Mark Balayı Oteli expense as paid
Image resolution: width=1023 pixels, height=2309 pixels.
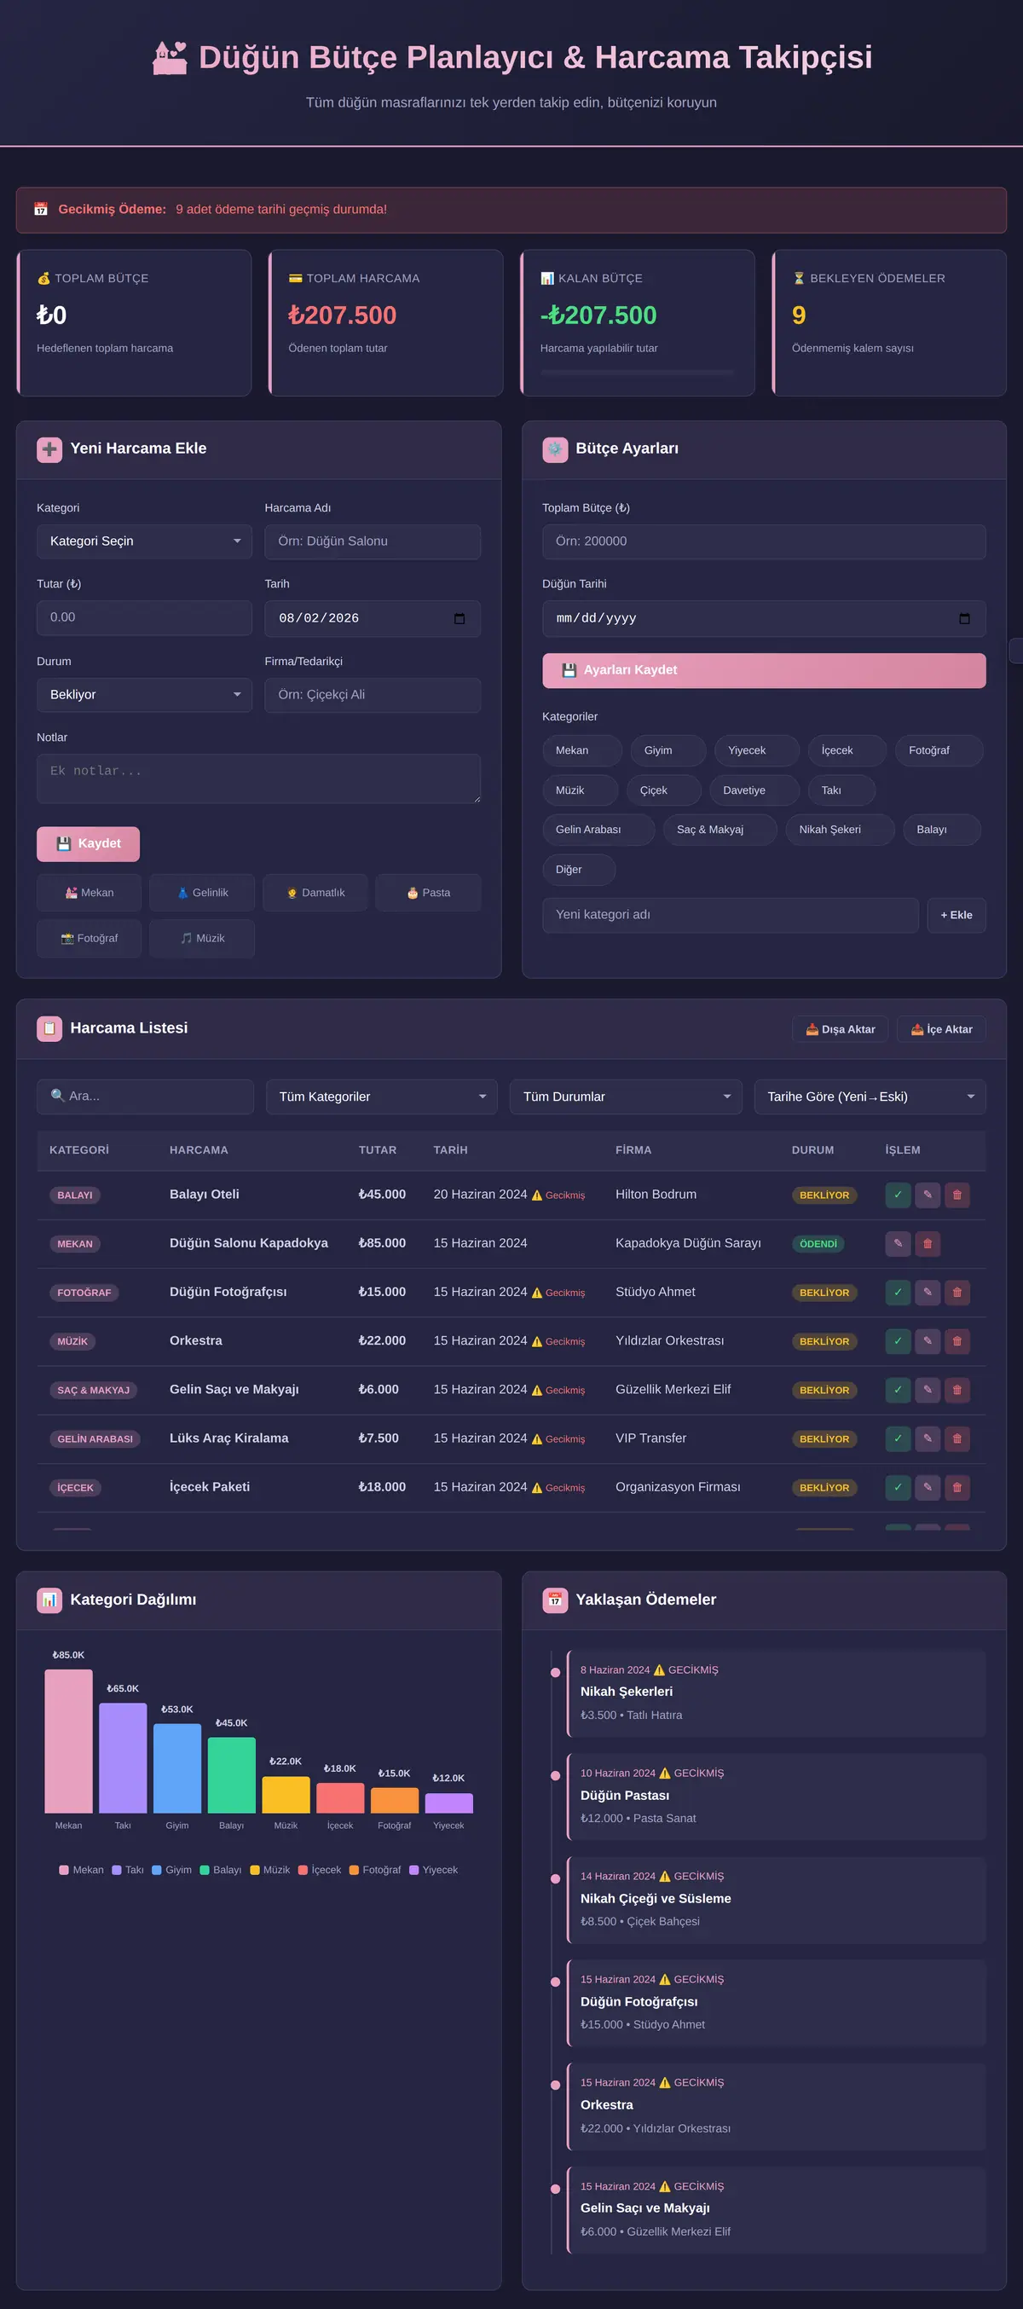tap(898, 1195)
